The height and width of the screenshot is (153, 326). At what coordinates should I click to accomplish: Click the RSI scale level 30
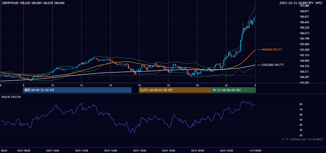coord(301,130)
